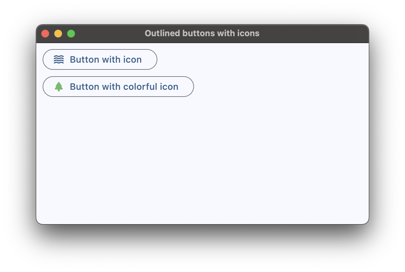Activate the outlined button with the tree icon

click(118, 87)
